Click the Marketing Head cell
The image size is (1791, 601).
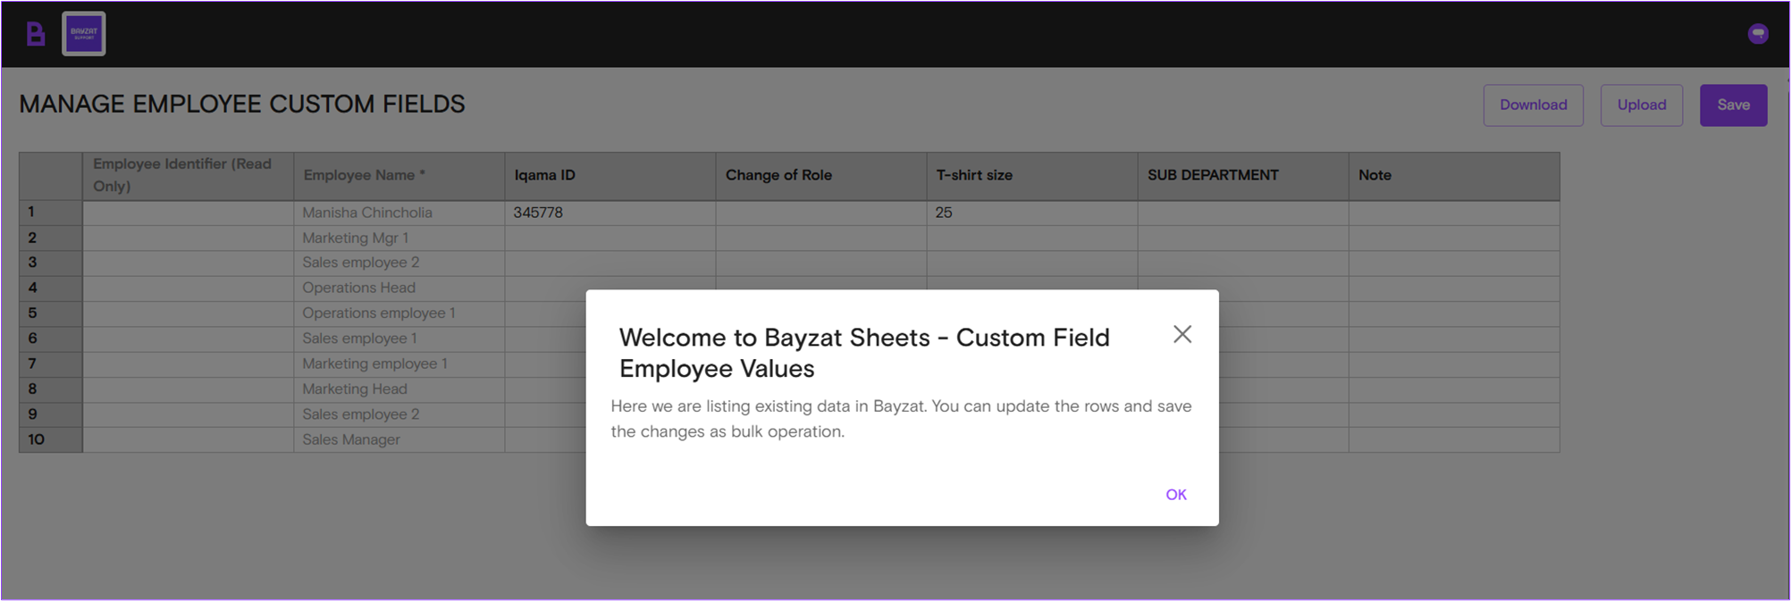[x=399, y=389]
